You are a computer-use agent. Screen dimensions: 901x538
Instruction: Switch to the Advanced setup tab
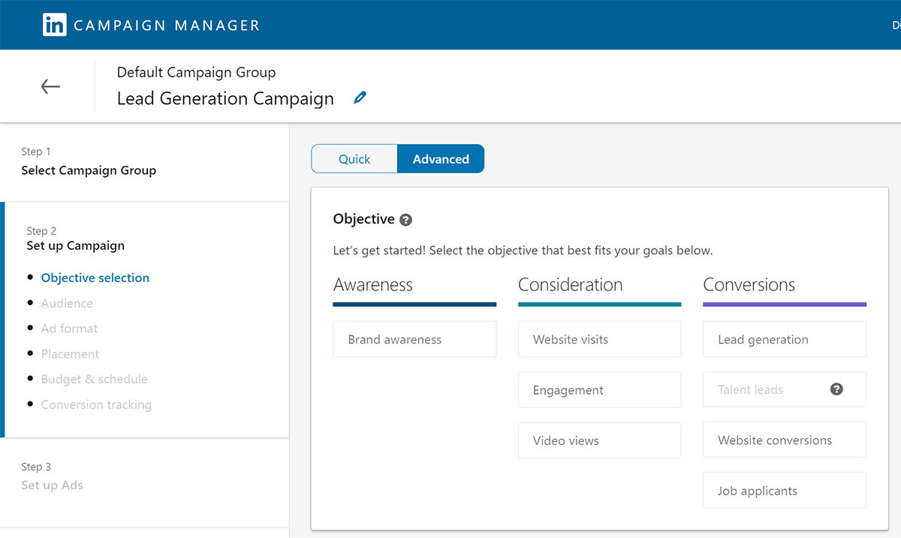pyautogui.click(x=441, y=158)
